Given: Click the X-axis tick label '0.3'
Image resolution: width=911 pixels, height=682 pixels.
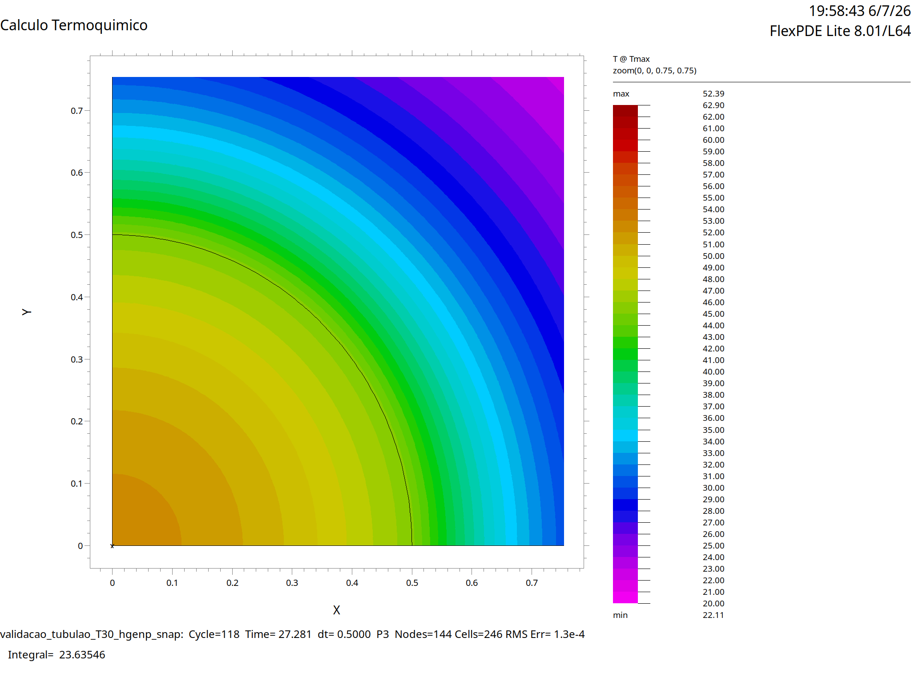Looking at the screenshot, I should (292, 583).
